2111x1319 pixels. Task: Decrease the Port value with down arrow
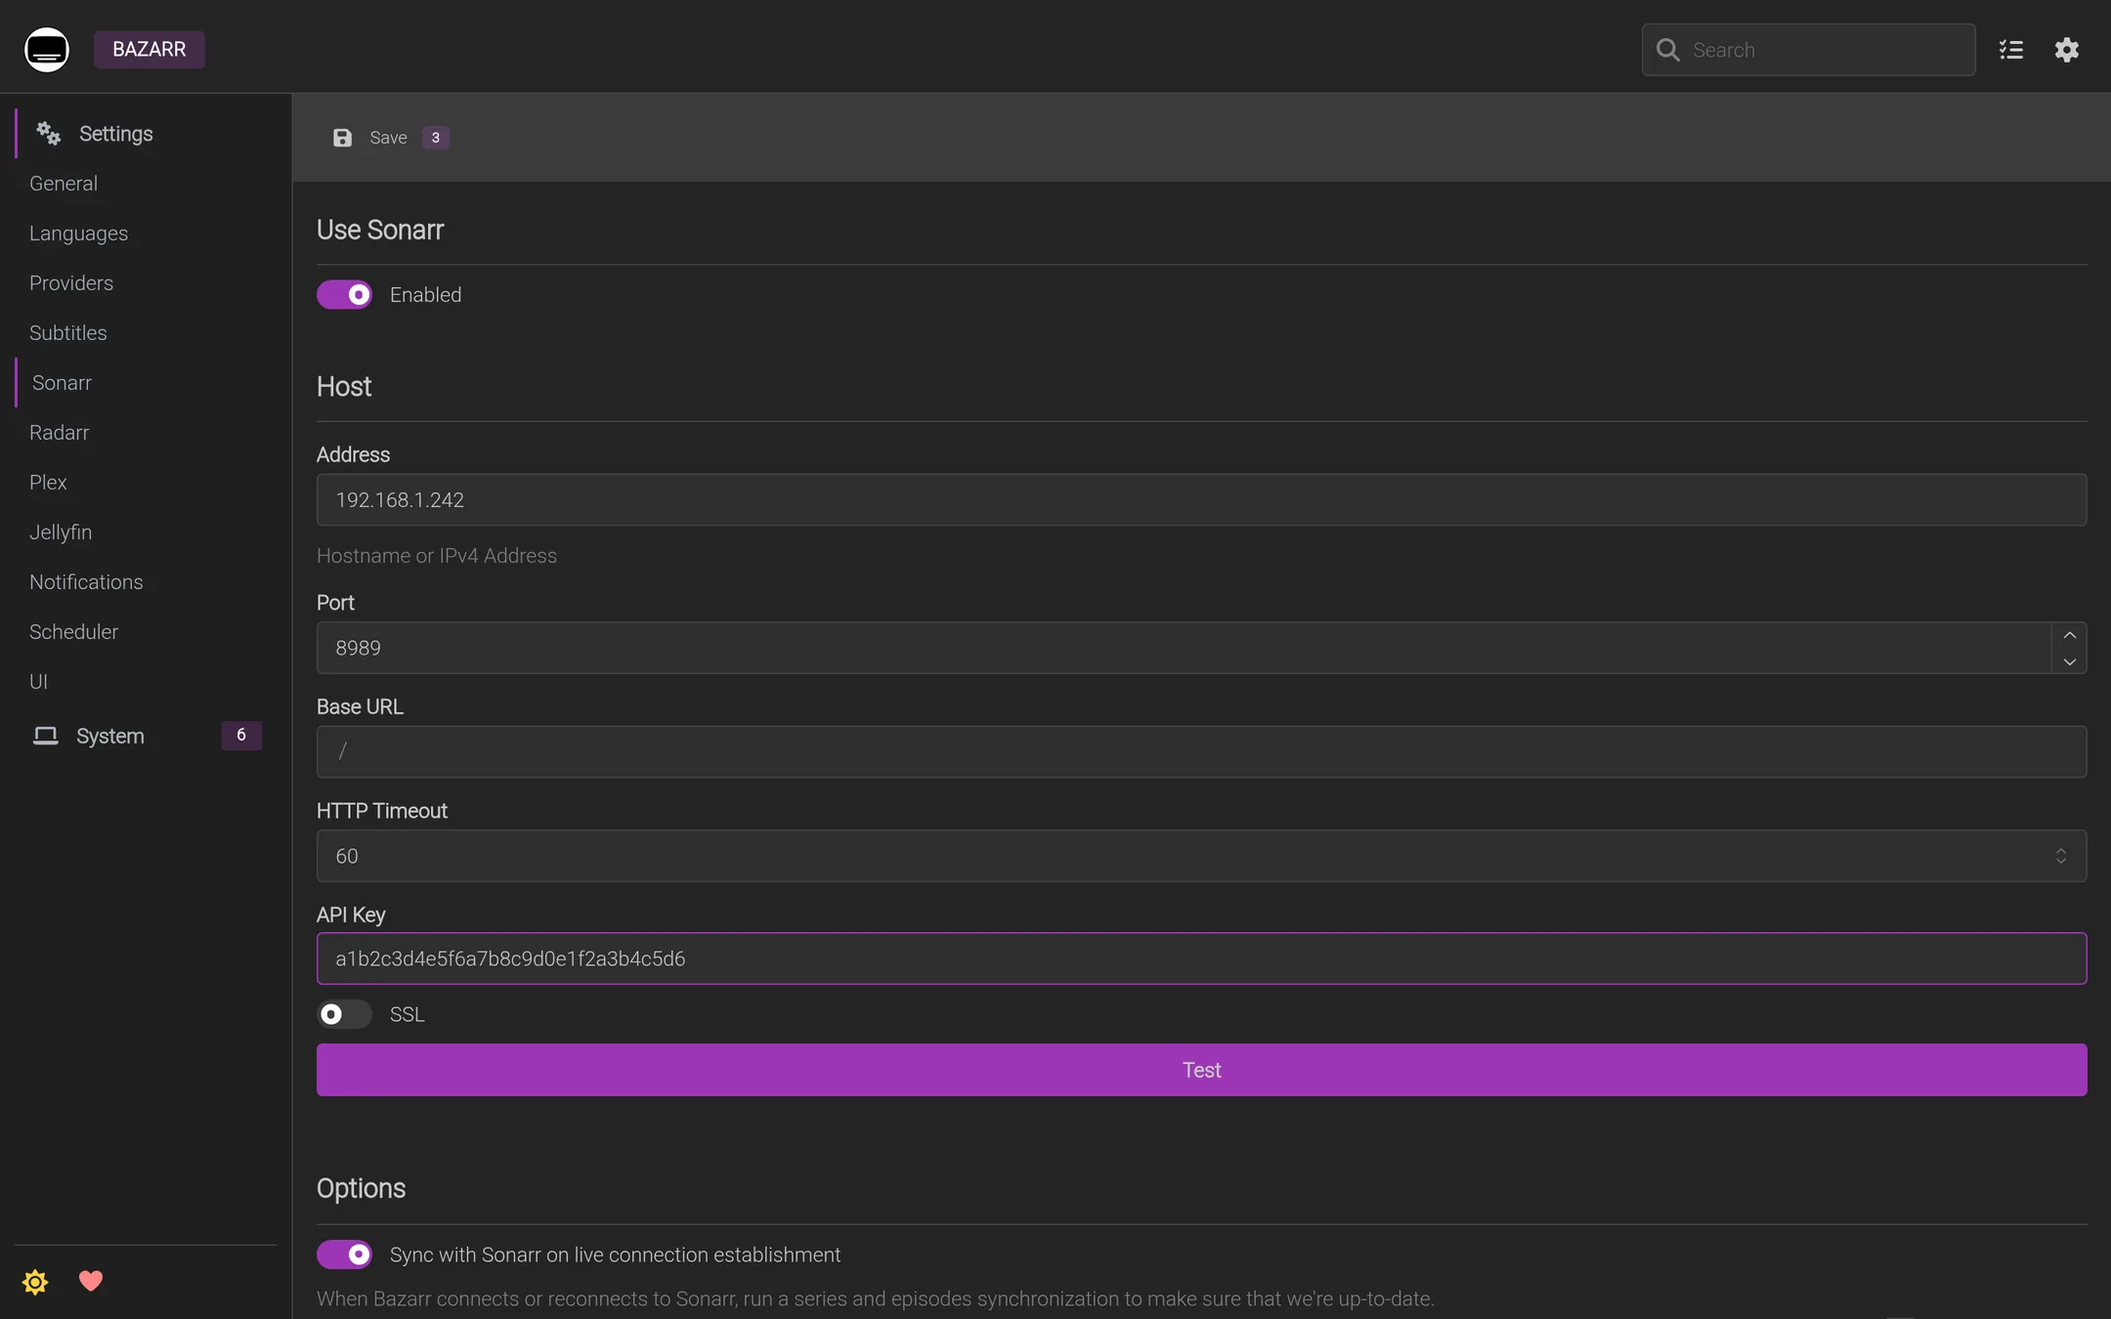point(2069,661)
